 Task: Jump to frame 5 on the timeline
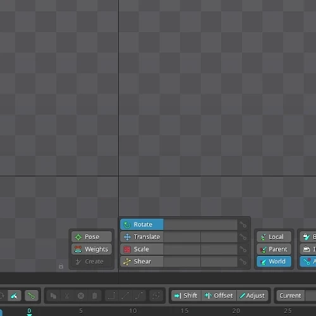pos(81,311)
